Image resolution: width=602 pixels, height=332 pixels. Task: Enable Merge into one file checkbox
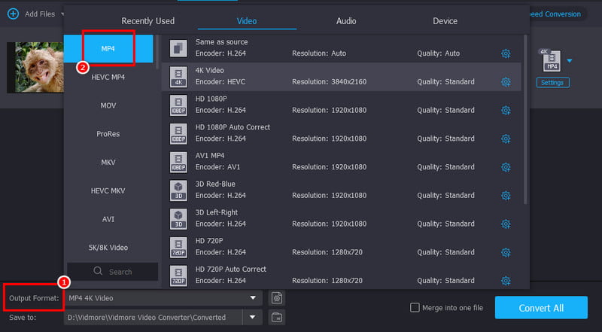point(415,307)
